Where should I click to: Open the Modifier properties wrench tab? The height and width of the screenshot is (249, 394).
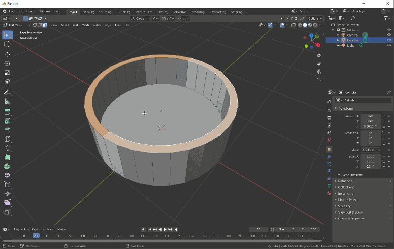pos(329,156)
